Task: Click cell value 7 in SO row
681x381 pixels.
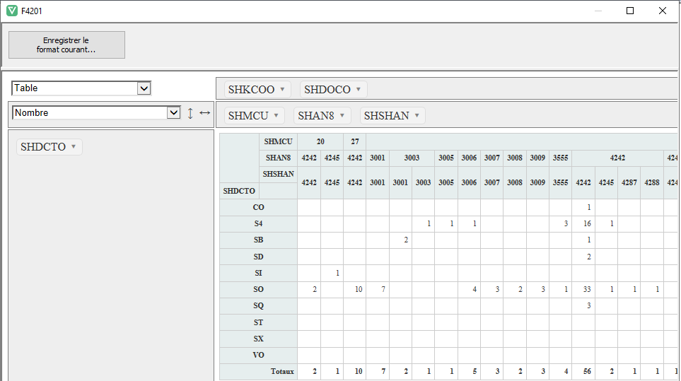Action: 378,289
